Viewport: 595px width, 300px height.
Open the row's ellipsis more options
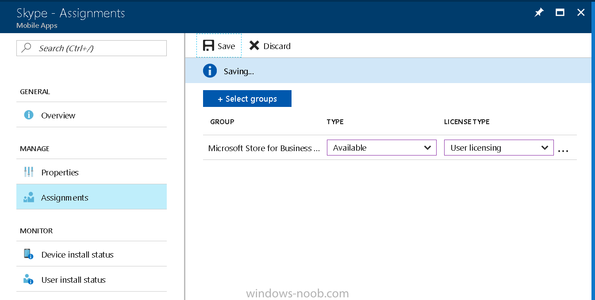point(563,151)
